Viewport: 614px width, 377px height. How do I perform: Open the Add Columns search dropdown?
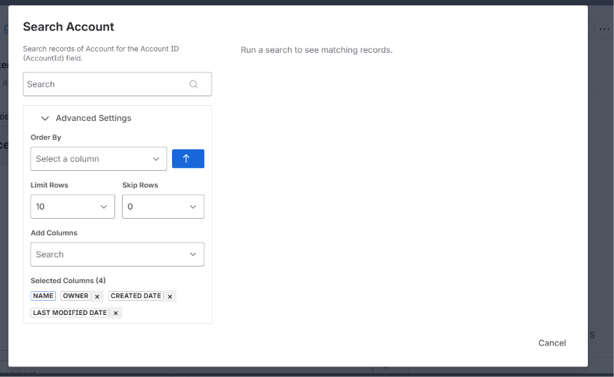[117, 255]
